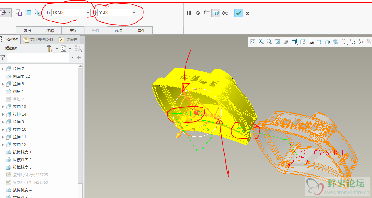Click the spin center nodes icon

361,42
